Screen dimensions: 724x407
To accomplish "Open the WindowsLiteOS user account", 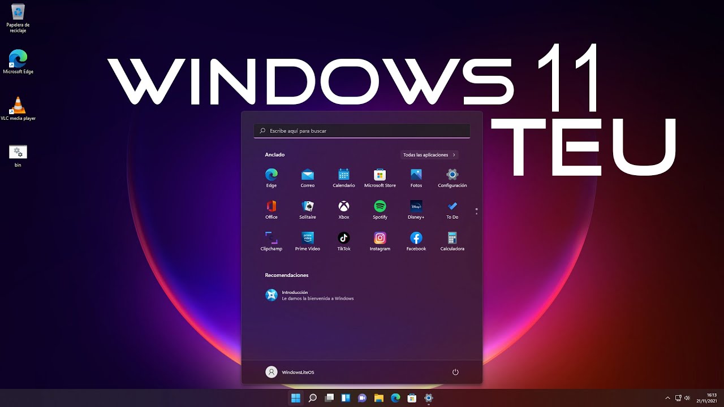I will pos(290,372).
